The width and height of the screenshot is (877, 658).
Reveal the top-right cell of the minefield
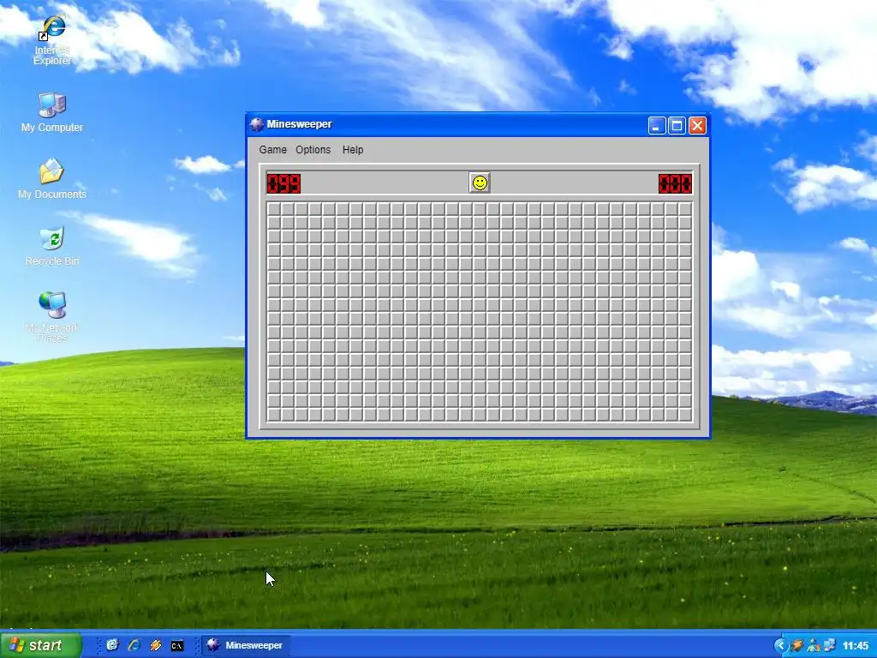(685, 209)
